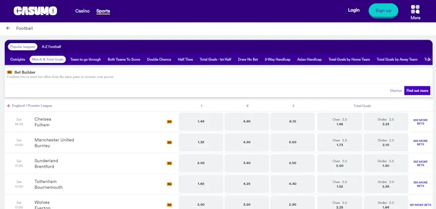The width and height of the screenshot is (436, 209).
Task: Select Over 2.5 at 1.66
Action: pyautogui.click(x=340, y=121)
